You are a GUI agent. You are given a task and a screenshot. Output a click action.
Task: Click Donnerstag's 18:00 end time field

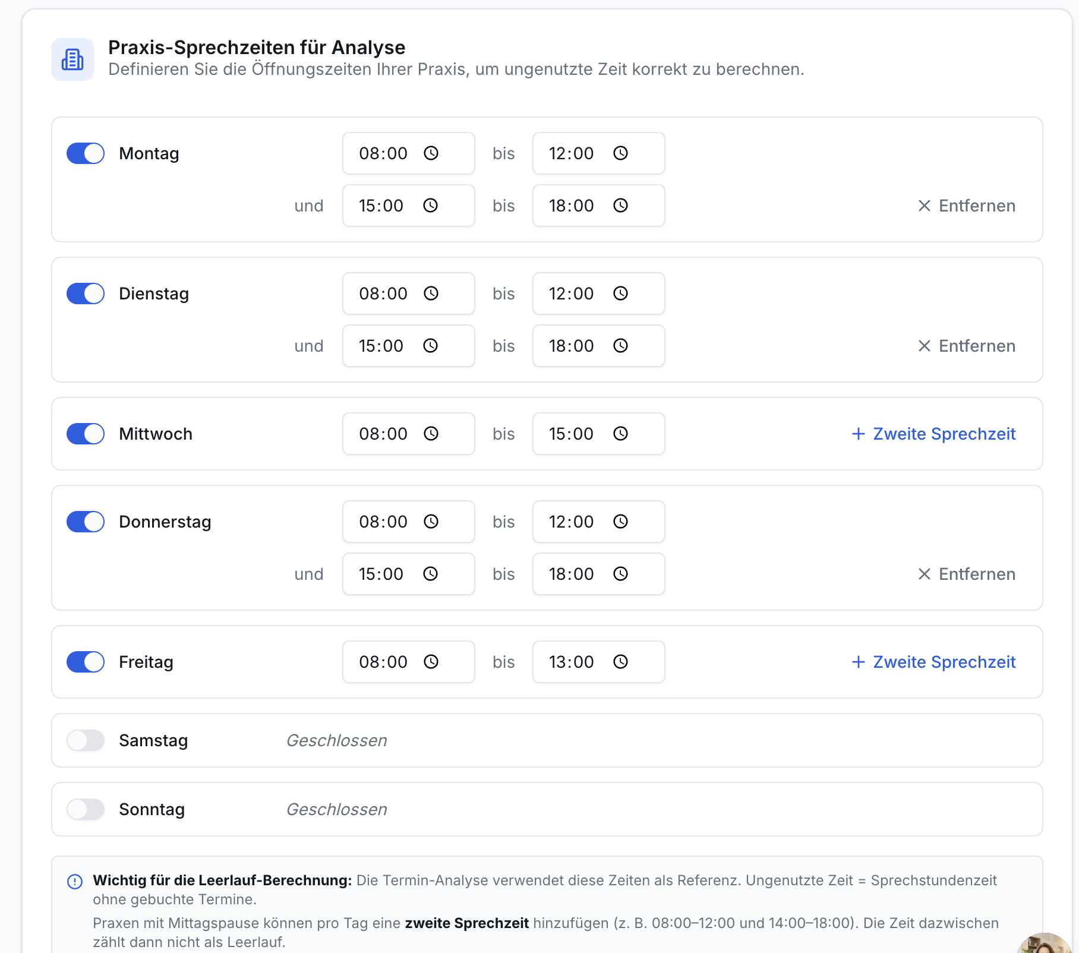[x=599, y=574]
